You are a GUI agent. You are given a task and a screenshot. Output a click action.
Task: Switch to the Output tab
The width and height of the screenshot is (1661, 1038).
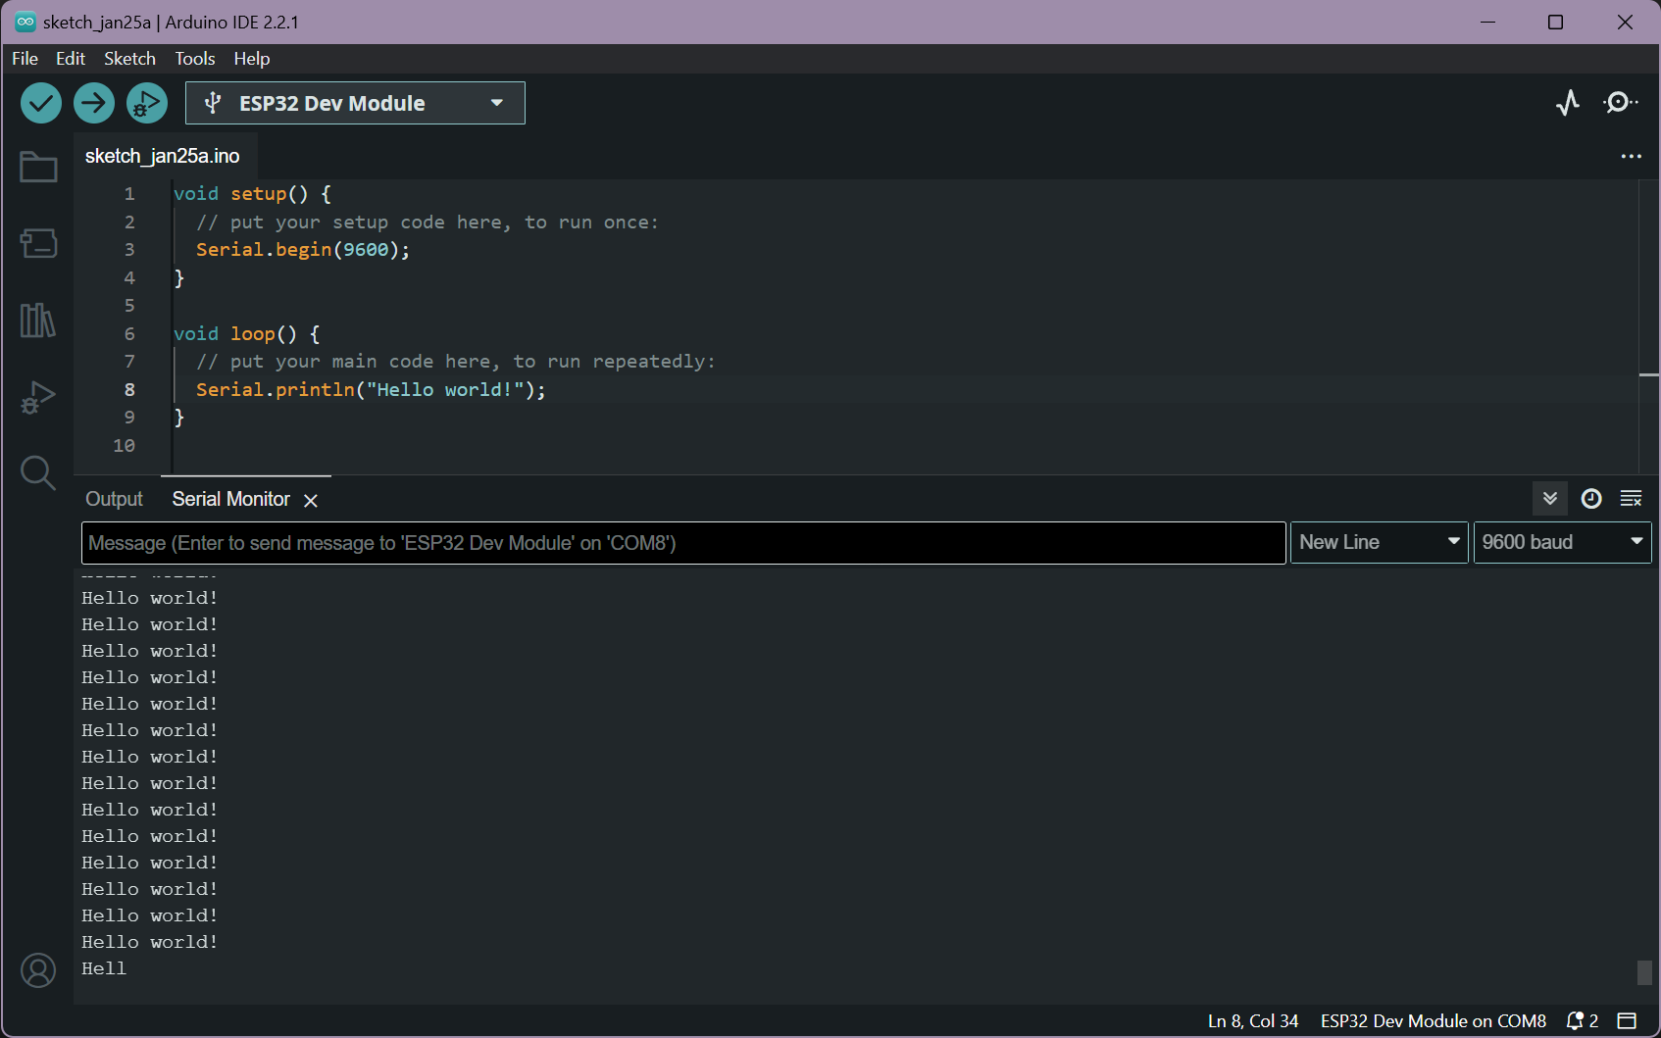(114, 499)
